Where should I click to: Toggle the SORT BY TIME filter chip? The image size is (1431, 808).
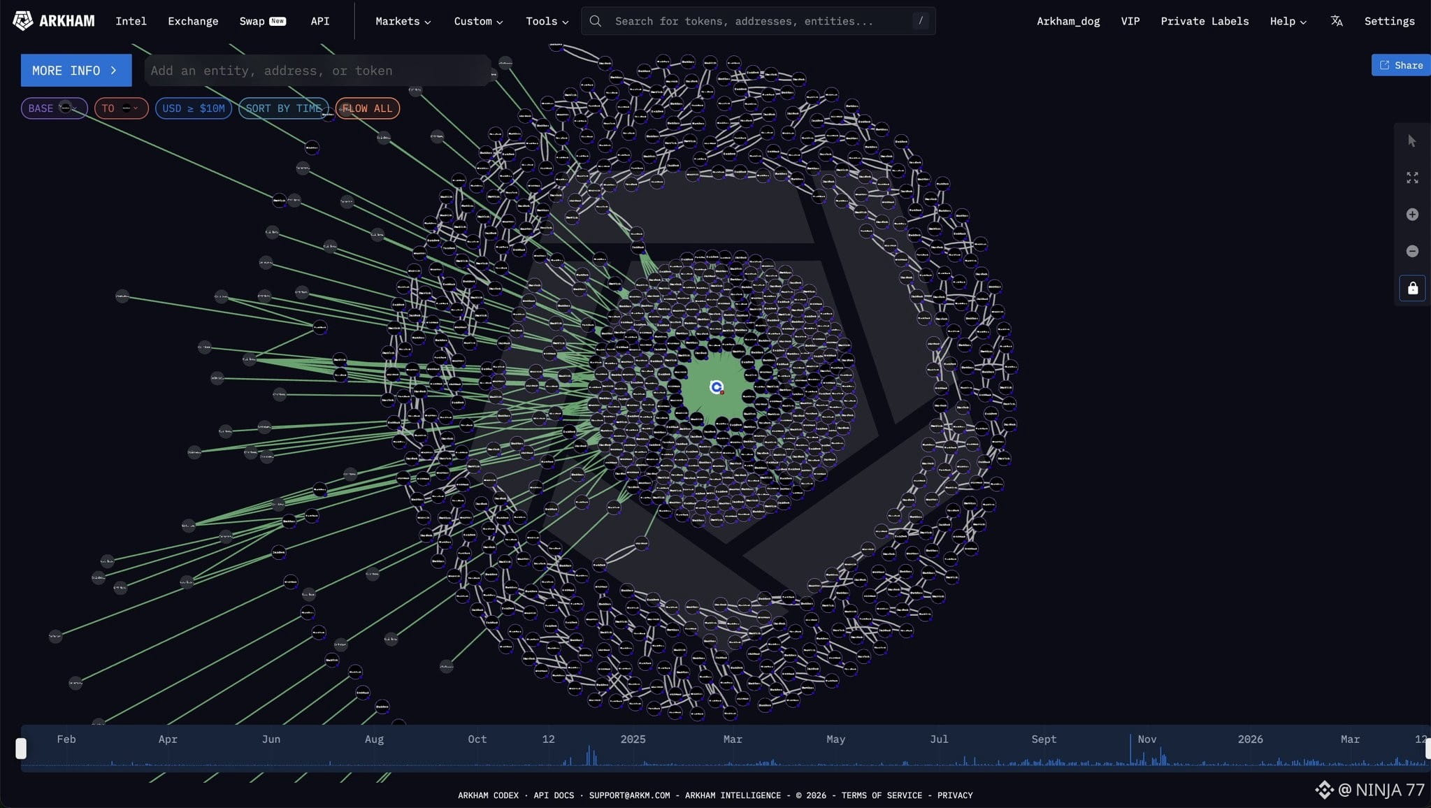click(x=284, y=108)
